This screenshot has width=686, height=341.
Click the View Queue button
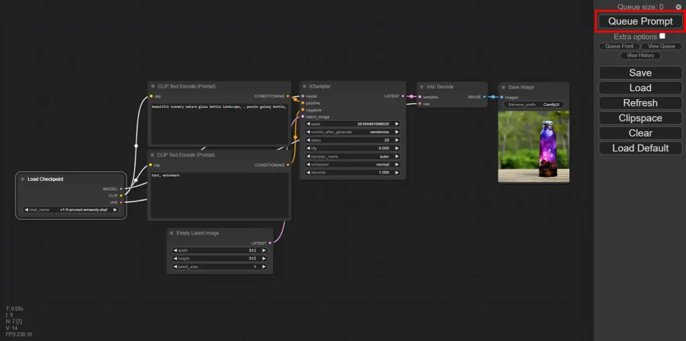tap(660, 46)
